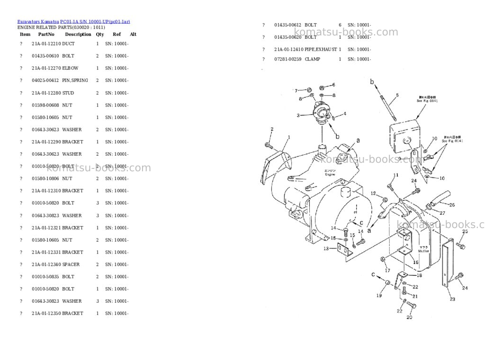Select part number 01598-00608
Image resolution: width=485 pixels, height=343 pixels.
point(45,106)
